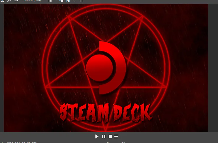This screenshot has height=143, width=218.
Task: Toggle split screen view icon
Action: [16, 1]
